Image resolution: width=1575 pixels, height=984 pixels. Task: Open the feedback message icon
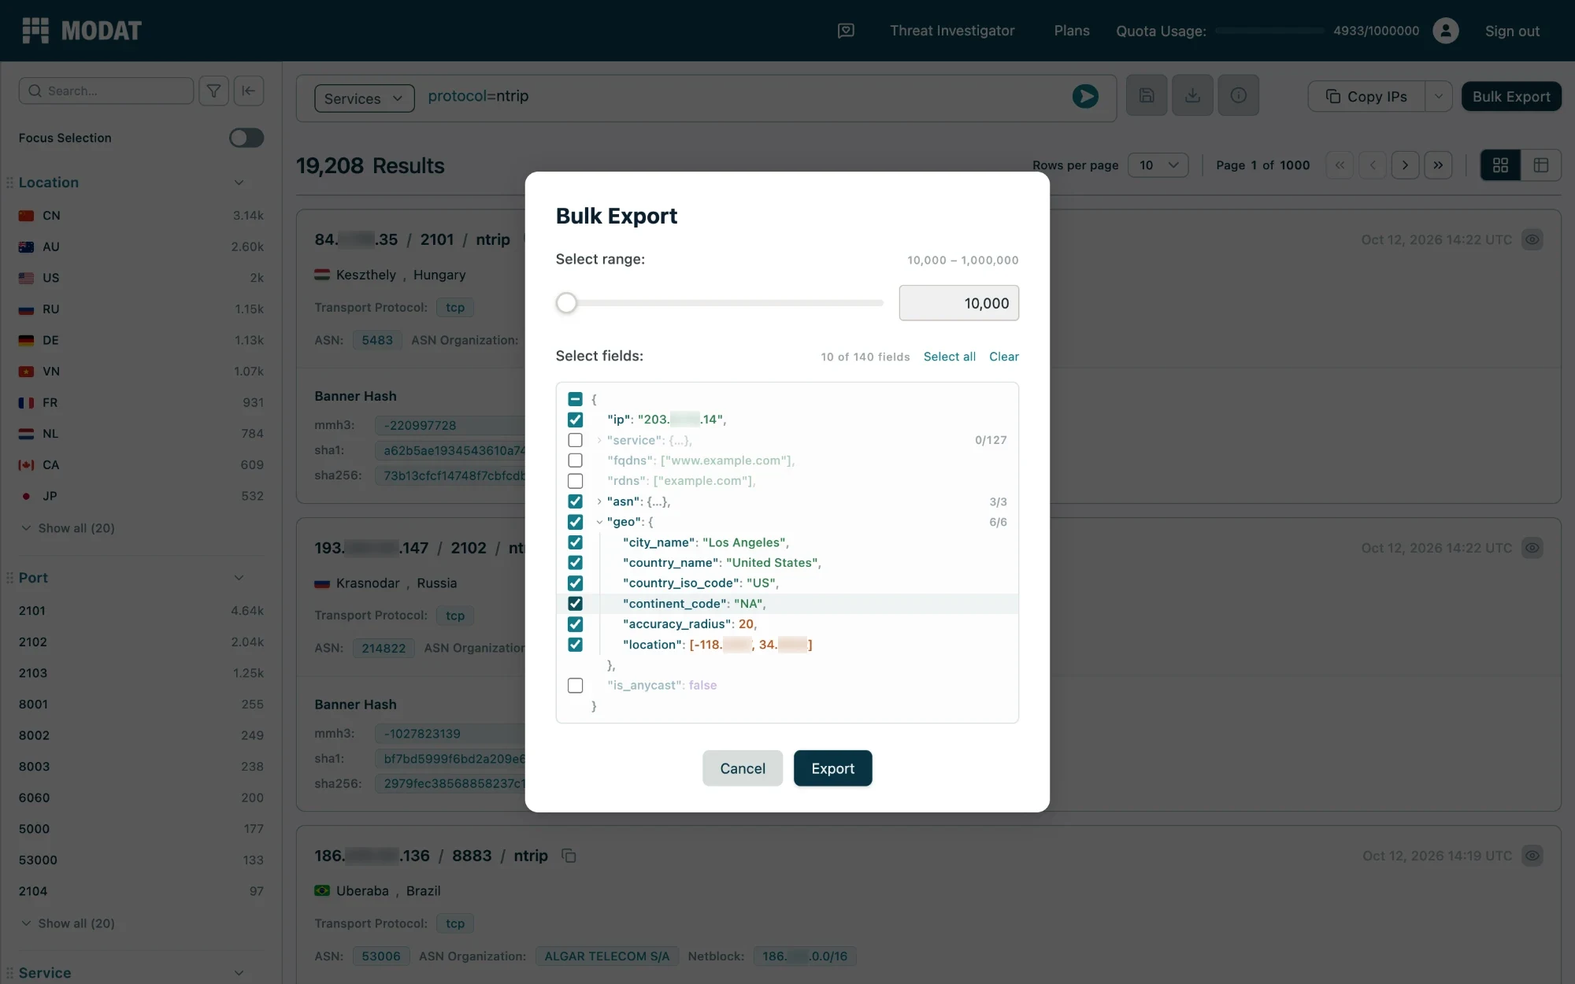pyautogui.click(x=846, y=31)
